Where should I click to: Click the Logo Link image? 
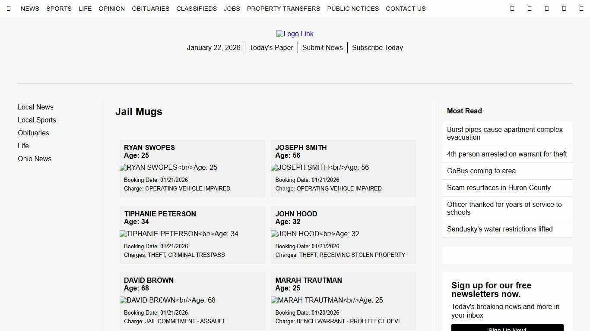coord(295,34)
